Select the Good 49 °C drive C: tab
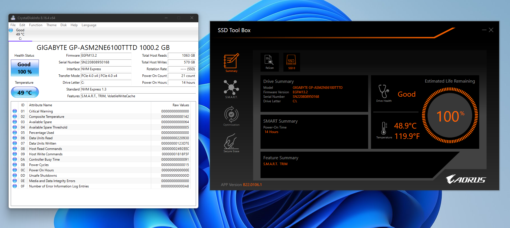Viewport: 510px width, 228px height. pyautogui.click(x=20, y=34)
